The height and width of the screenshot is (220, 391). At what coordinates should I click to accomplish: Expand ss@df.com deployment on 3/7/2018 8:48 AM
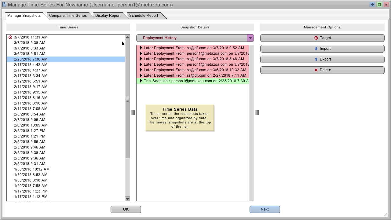tap(141, 59)
